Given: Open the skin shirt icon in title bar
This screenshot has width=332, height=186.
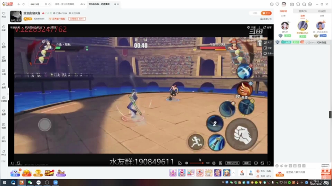Looking at the screenshot, I should pos(298,4).
